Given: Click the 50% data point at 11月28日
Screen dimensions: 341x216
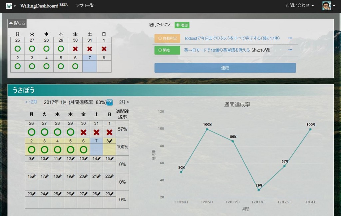Looking at the screenshot, I should click(181, 172).
